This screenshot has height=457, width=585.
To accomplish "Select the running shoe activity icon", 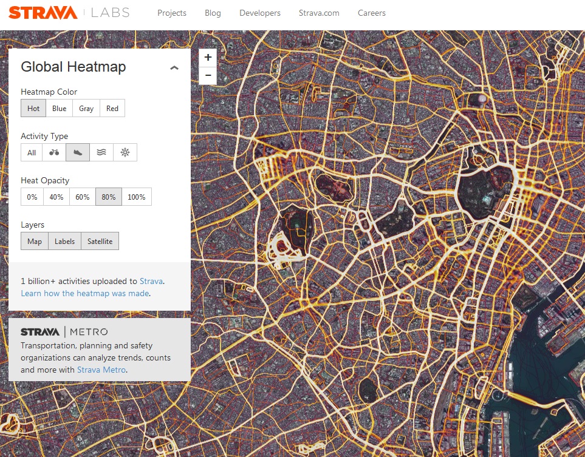I will 78,152.
